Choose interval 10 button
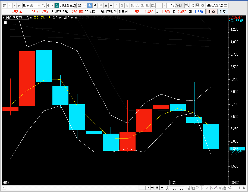The image size is (248, 192). tap(132, 6)
